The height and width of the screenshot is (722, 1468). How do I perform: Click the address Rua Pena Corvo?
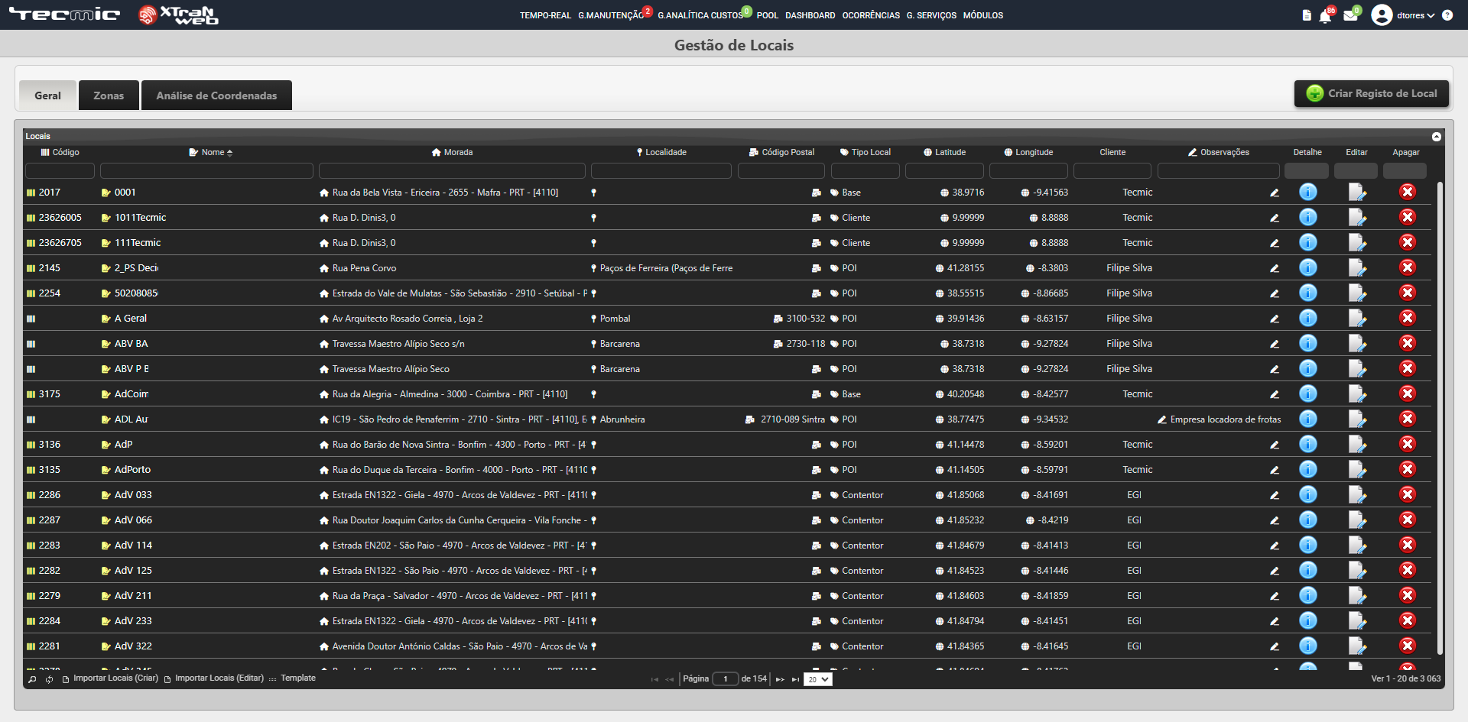point(364,268)
